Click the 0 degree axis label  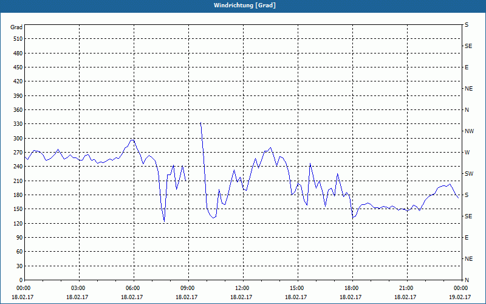(x=21, y=280)
